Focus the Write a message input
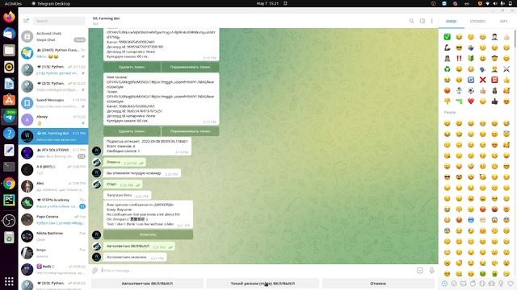 pyautogui.click(x=257, y=271)
